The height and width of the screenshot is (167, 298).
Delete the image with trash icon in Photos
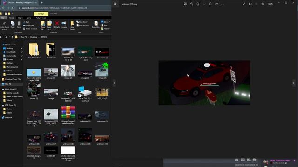[x=198, y=4]
